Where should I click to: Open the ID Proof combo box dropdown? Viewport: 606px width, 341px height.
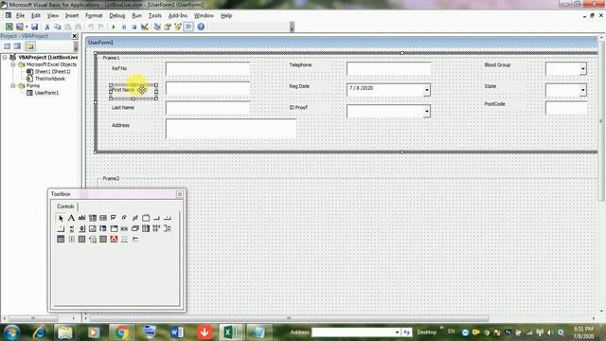(427, 112)
